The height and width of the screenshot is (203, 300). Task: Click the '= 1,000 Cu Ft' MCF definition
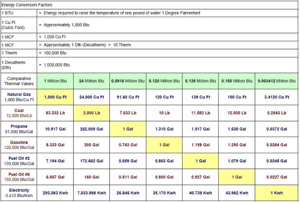point(52,37)
